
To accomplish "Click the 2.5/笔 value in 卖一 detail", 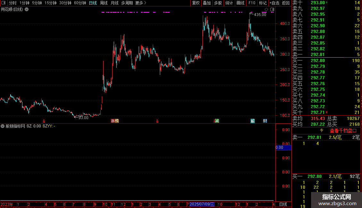I will 335,137.
